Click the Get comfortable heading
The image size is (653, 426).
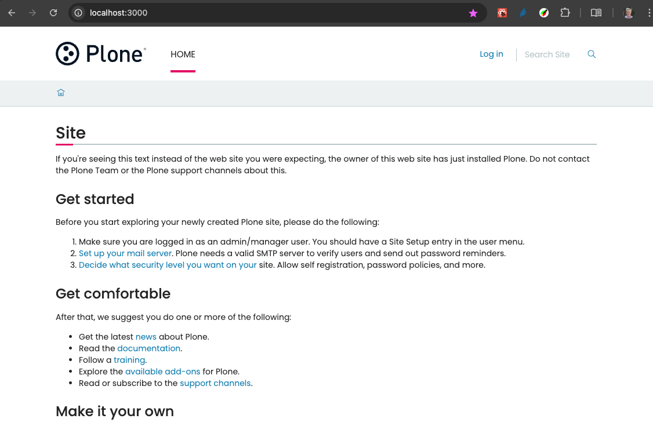click(113, 294)
